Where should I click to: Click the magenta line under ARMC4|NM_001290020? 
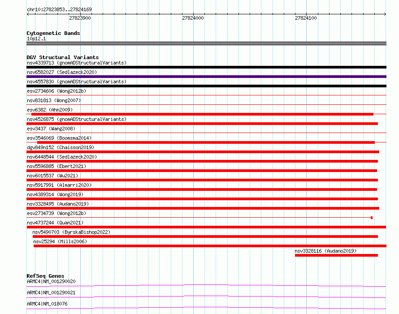[x=206, y=285]
